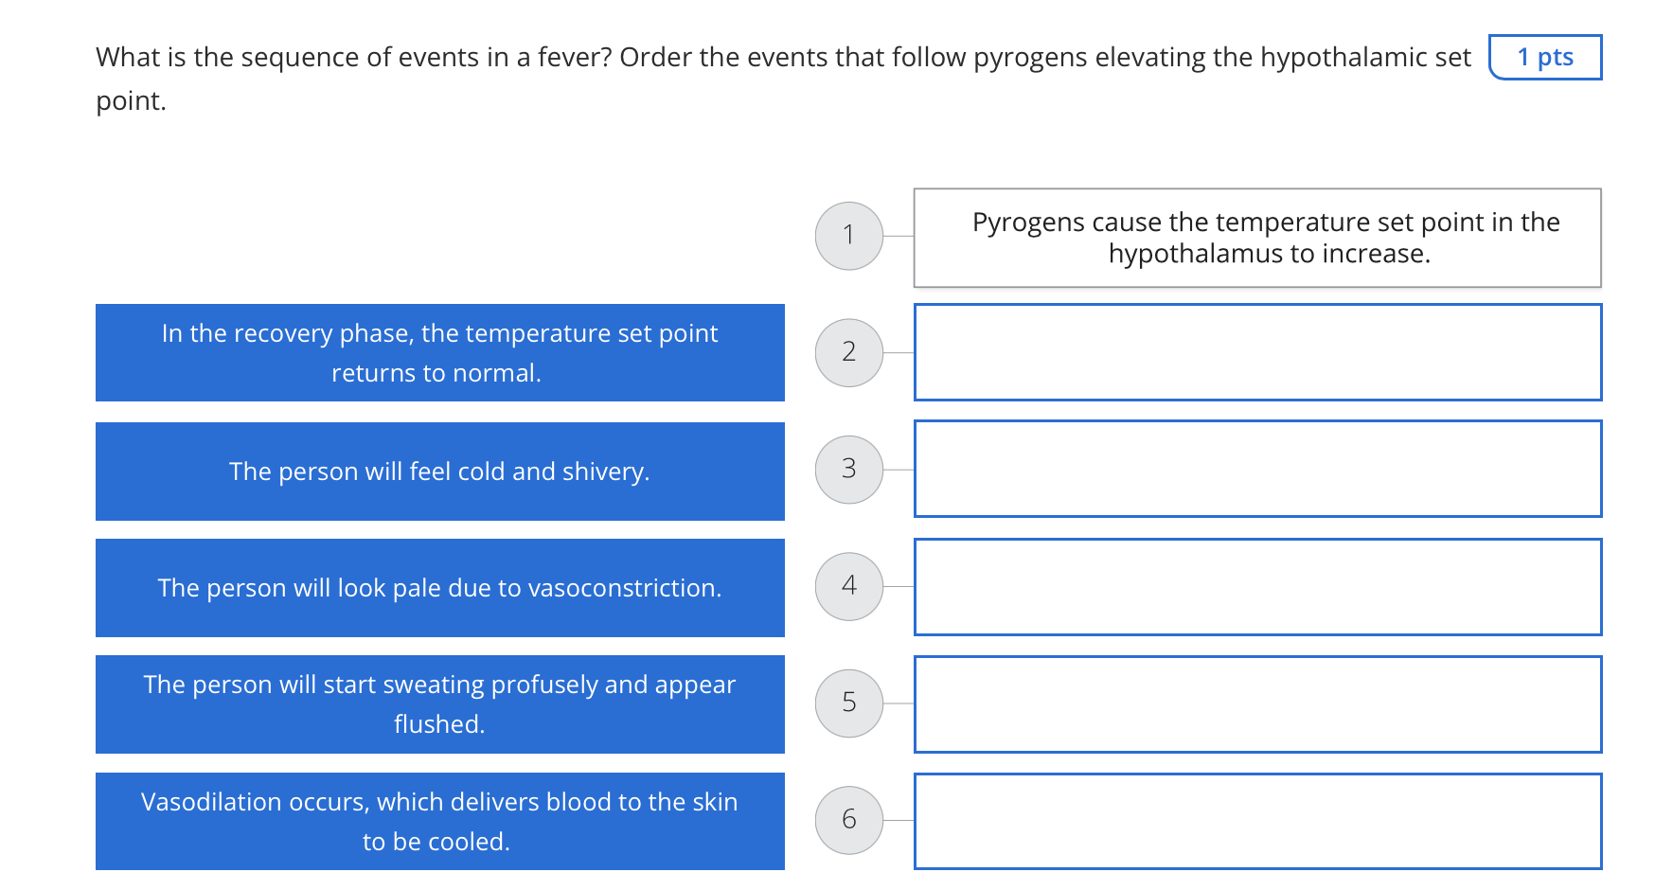Image resolution: width=1655 pixels, height=890 pixels.
Task: Select the 'feel cold and shivery' answer tile
Action: point(439,471)
